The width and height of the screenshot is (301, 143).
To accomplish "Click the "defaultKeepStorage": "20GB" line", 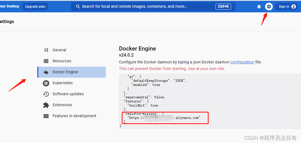I will tap(159, 81).
